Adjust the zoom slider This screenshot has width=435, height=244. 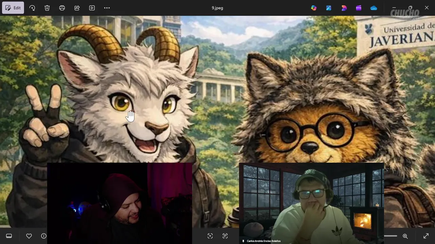coord(390,236)
